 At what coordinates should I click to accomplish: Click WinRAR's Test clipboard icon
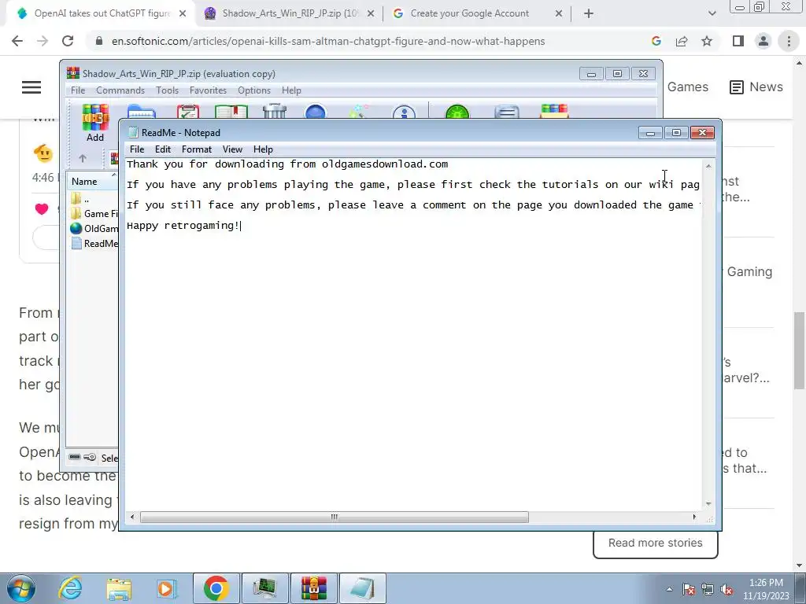coord(187,111)
